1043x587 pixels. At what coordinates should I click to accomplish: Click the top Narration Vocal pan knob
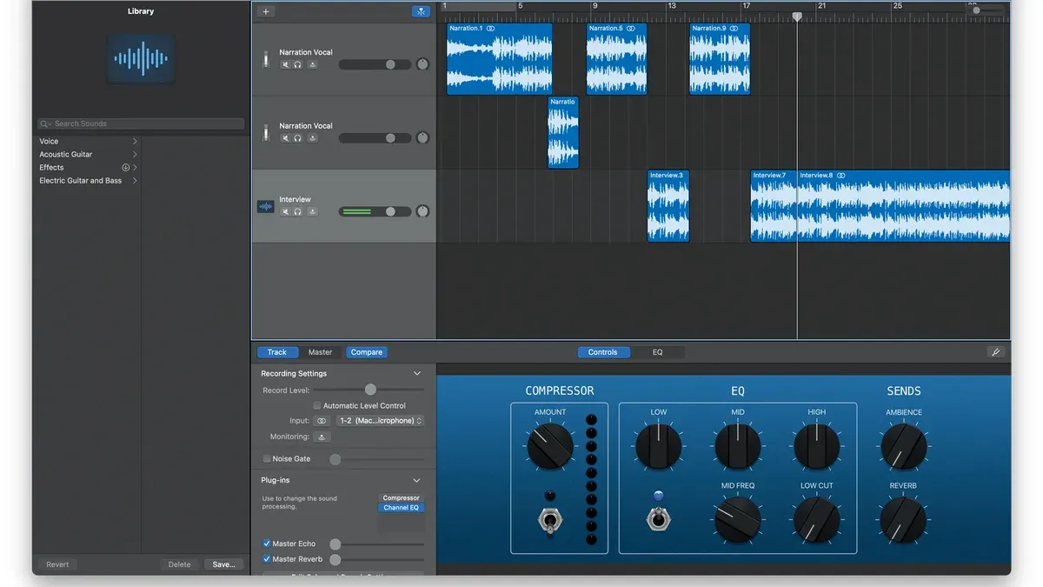pos(422,64)
